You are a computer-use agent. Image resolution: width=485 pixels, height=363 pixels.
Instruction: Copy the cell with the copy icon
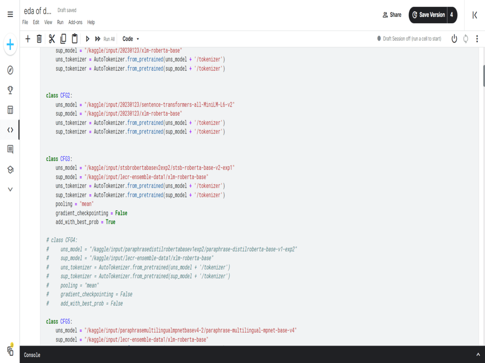coord(63,39)
